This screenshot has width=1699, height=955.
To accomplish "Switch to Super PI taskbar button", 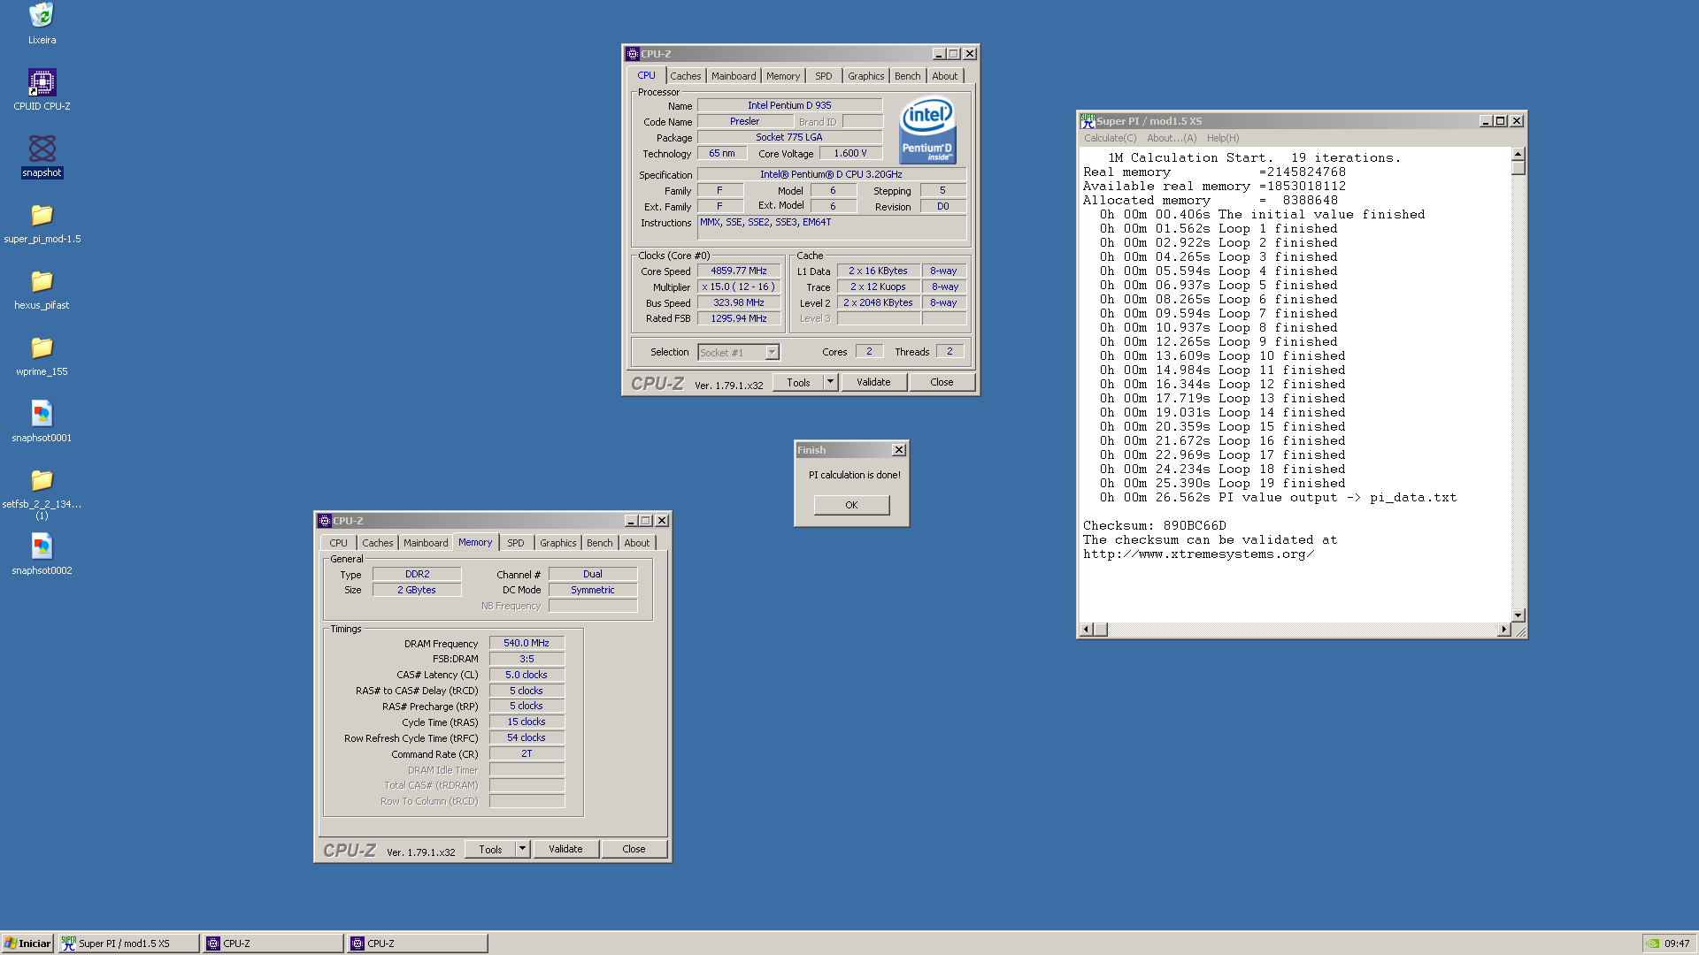I will coord(129,944).
